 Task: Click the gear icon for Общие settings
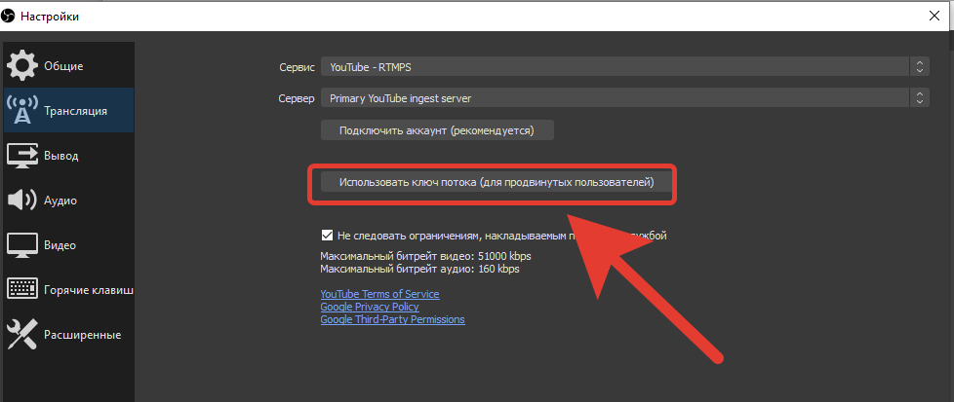(x=22, y=66)
